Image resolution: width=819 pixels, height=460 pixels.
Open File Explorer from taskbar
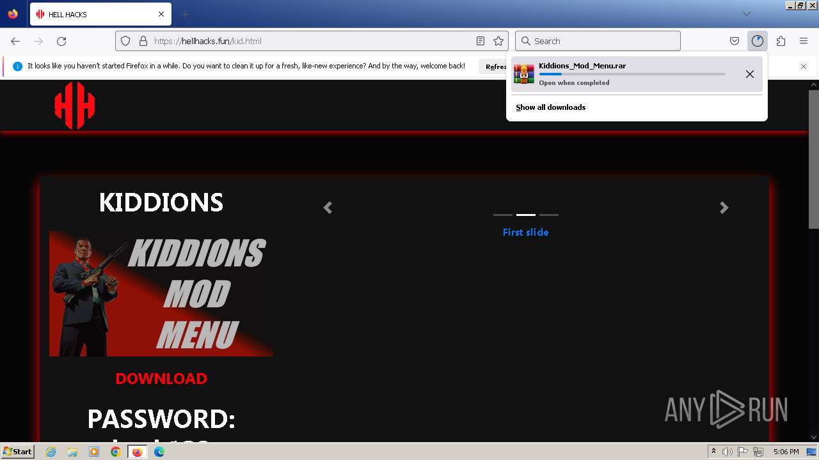72,452
